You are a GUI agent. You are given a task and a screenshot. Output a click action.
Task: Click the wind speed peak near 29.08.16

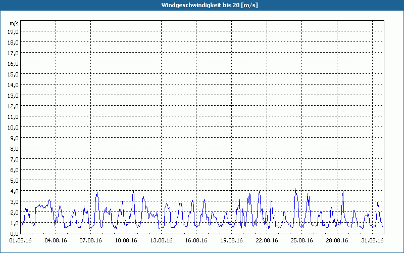[343, 191]
